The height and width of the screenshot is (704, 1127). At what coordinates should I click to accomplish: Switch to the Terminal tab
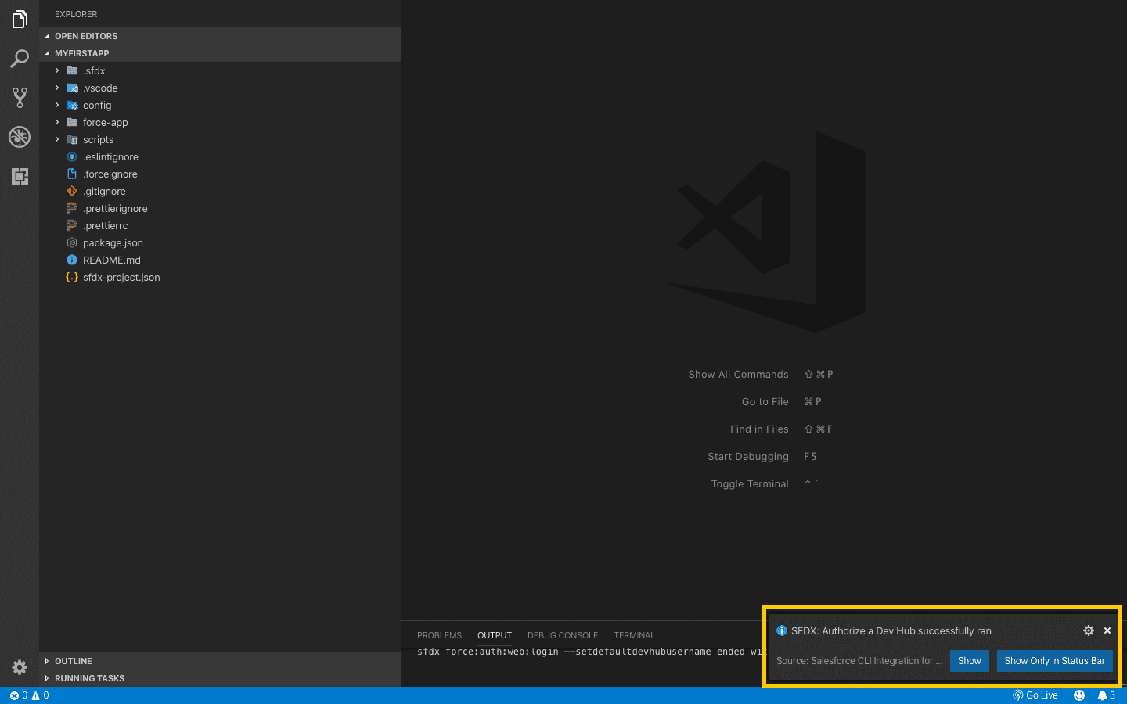pos(634,635)
